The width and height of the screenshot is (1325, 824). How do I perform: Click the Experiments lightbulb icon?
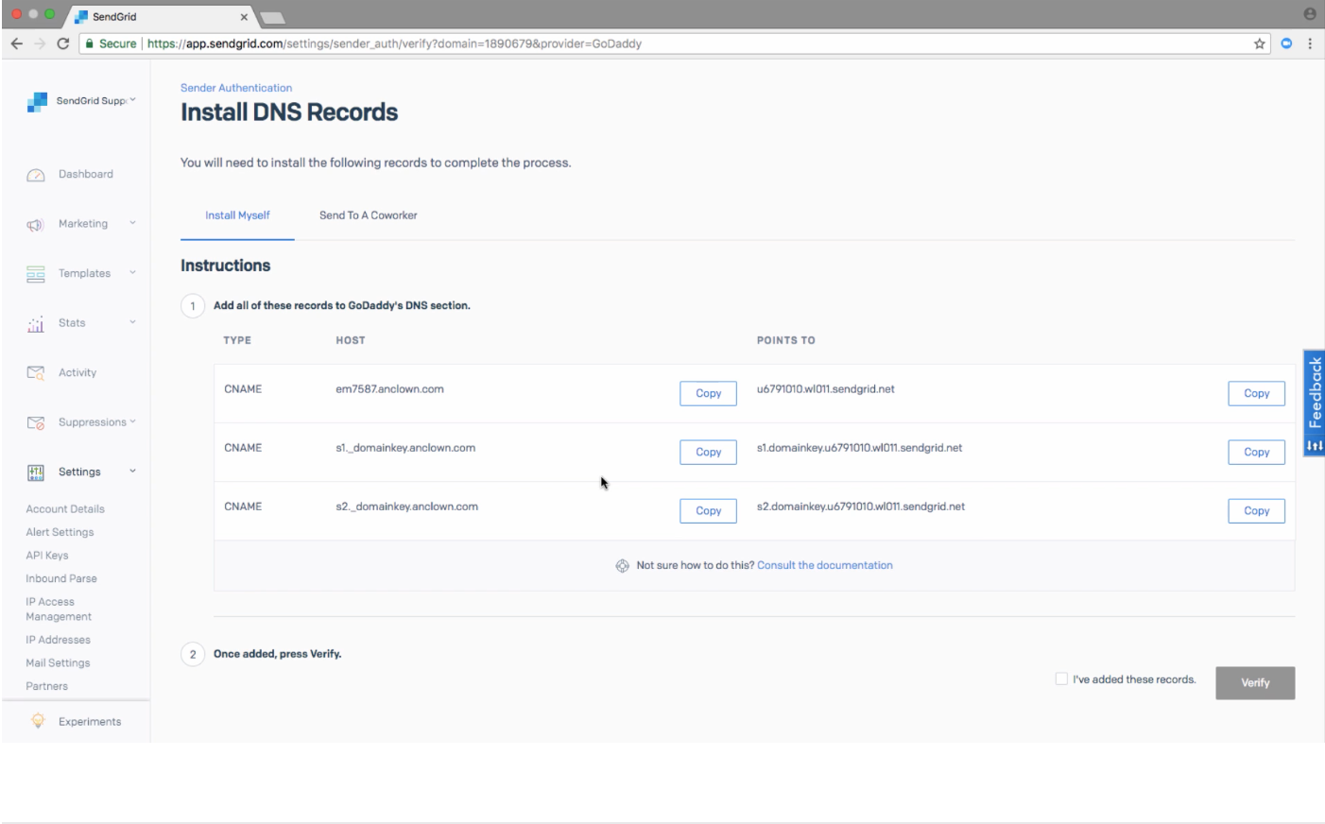(x=38, y=721)
